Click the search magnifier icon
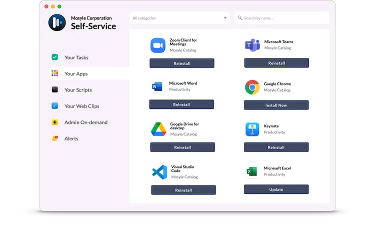The height and width of the screenshot is (236, 375). tap(239, 17)
